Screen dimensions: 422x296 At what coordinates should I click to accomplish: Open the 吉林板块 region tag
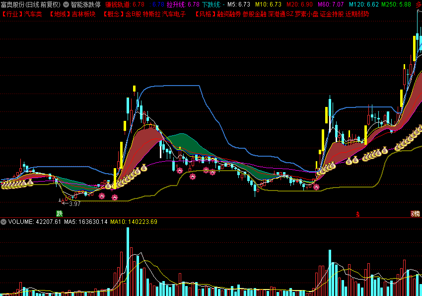point(84,14)
